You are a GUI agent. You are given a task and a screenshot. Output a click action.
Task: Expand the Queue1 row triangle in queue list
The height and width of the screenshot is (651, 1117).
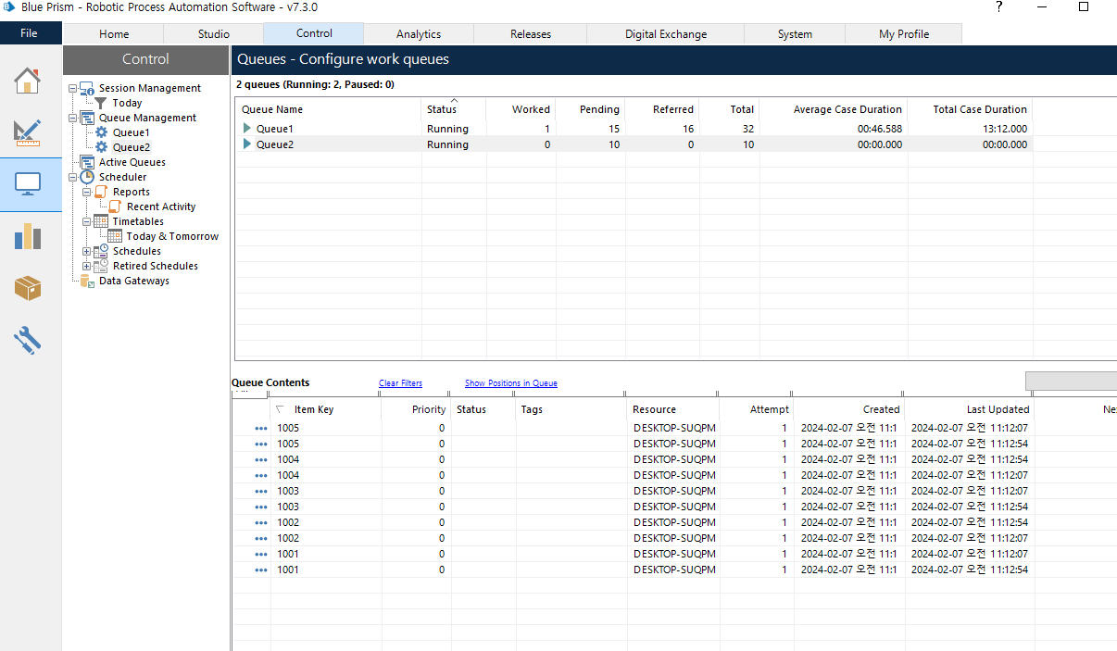pos(247,128)
